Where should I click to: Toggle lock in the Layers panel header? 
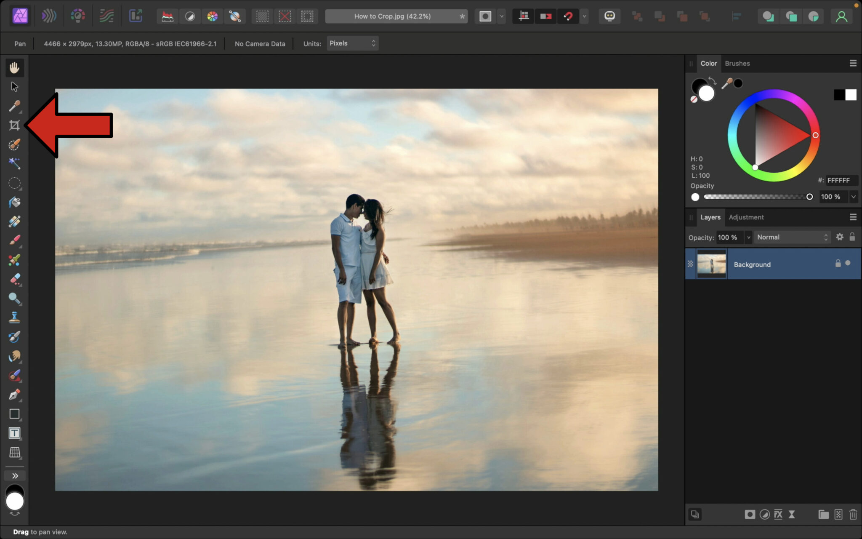[852, 237]
